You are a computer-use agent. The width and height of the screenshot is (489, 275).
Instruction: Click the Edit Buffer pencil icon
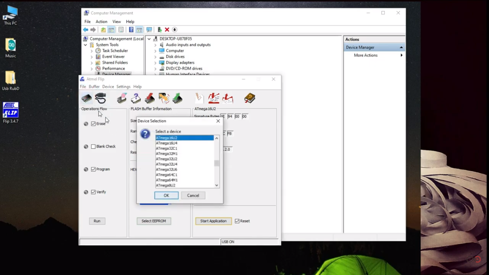(199, 98)
